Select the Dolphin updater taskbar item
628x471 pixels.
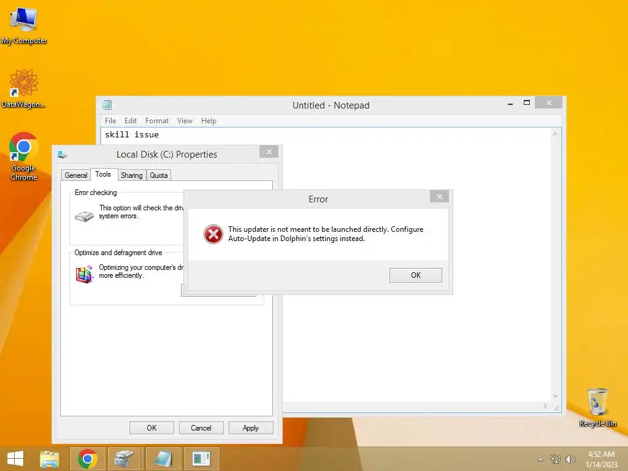pyautogui.click(x=201, y=459)
